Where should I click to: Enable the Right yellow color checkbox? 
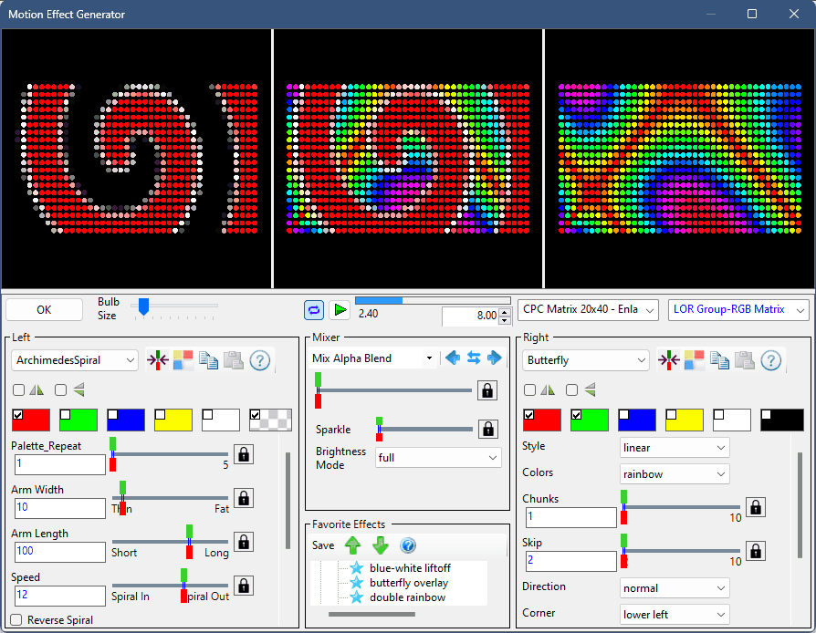671,414
